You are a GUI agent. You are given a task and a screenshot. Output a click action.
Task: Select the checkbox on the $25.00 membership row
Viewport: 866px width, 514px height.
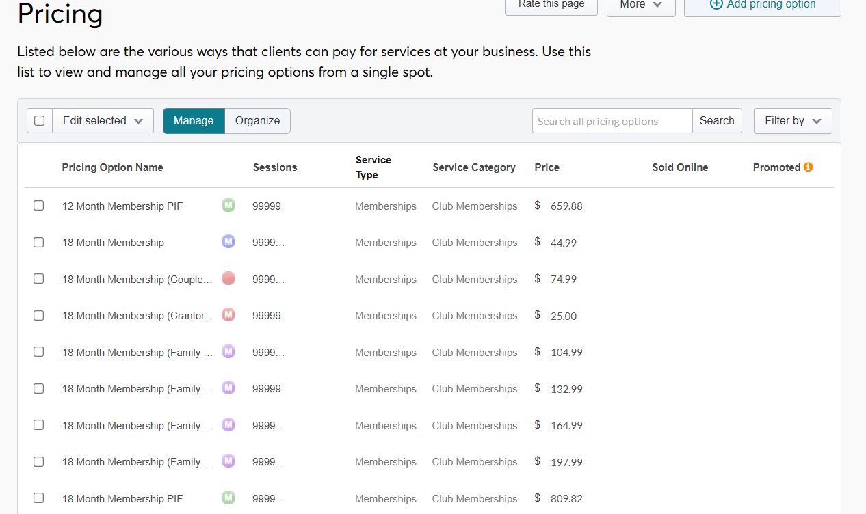click(39, 315)
